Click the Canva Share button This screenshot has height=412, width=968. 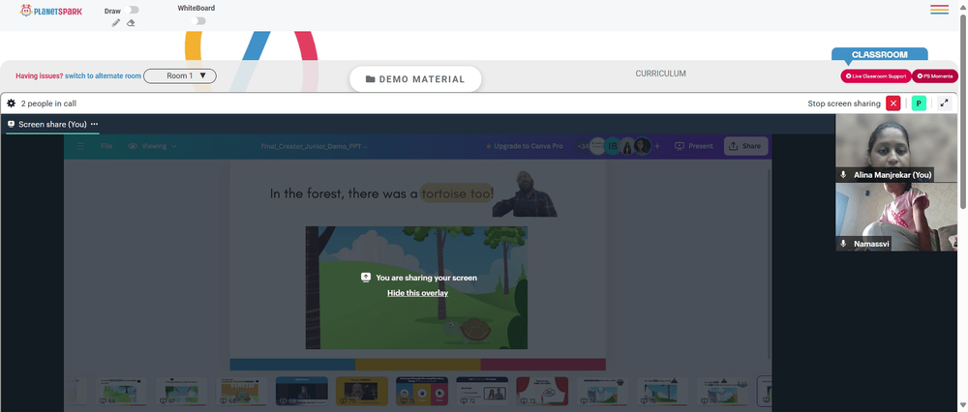point(745,146)
